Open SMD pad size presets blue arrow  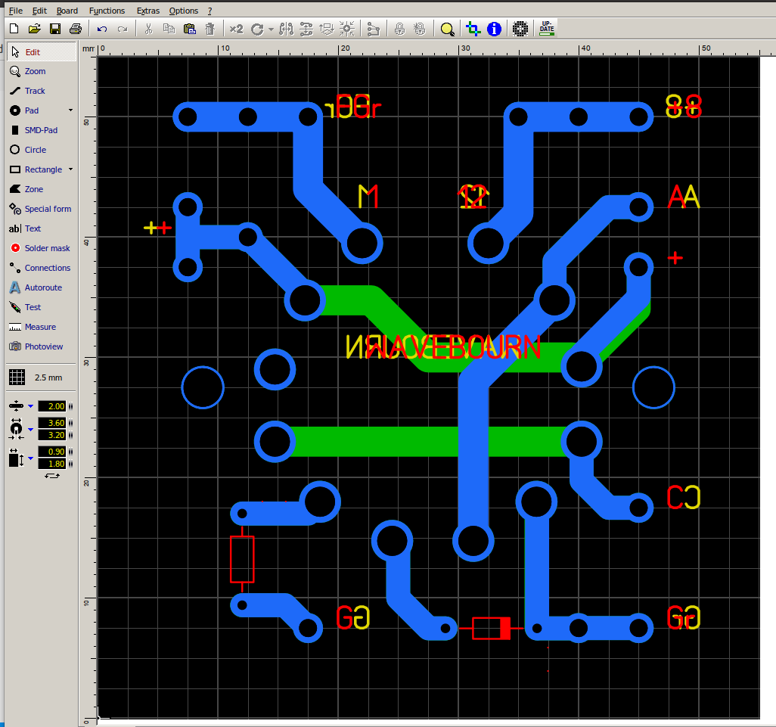pyautogui.click(x=31, y=458)
